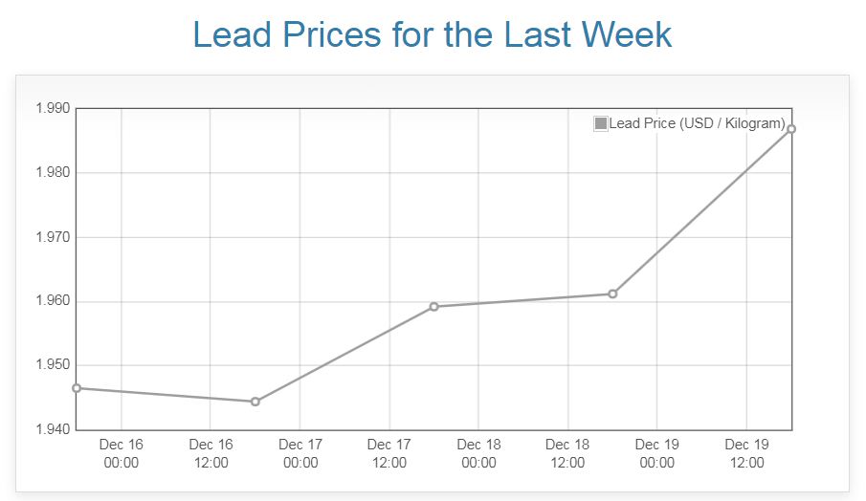Viewport: 866px width, 501px height.
Task: Select the first data point at the line's left end
Action: coord(77,388)
